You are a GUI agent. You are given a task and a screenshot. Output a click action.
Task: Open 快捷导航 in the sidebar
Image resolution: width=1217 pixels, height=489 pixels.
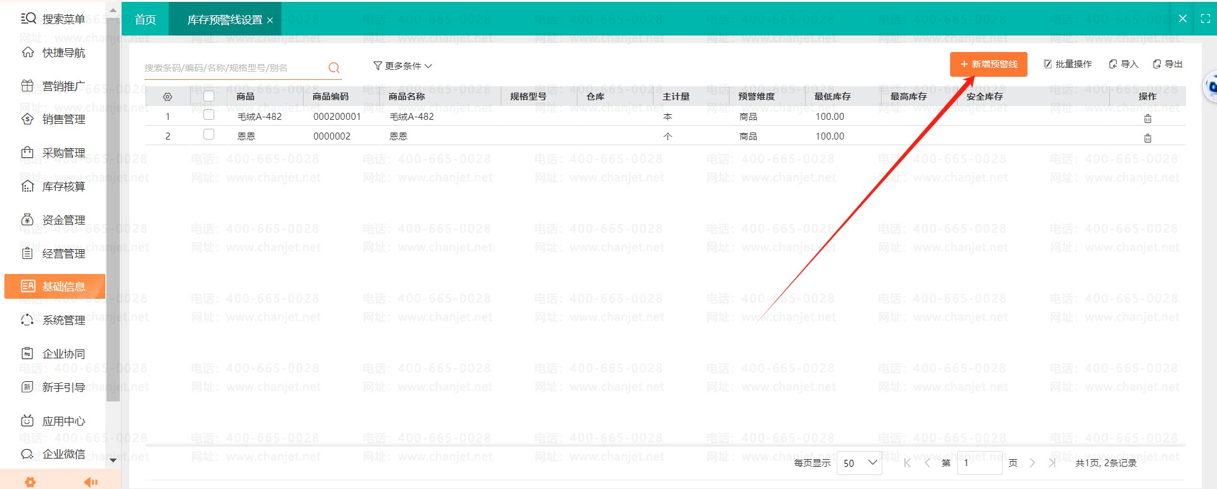53,53
